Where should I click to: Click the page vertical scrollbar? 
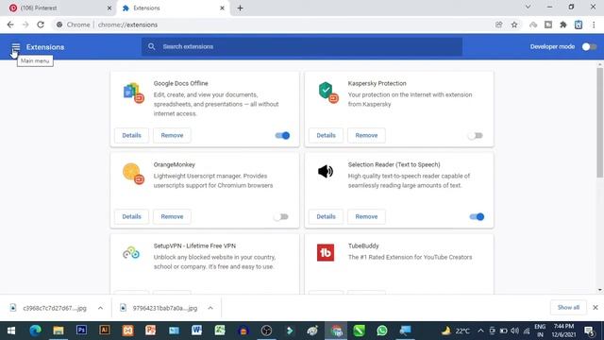(x=600, y=124)
